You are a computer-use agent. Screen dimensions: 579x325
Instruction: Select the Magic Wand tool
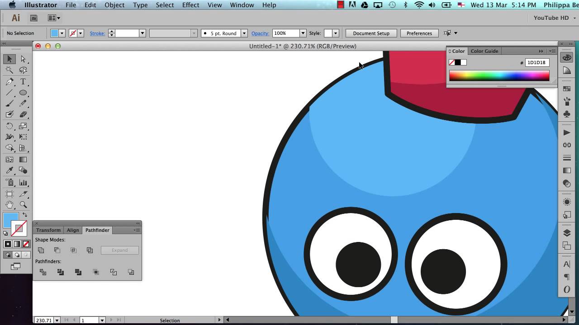pyautogui.click(x=9, y=70)
